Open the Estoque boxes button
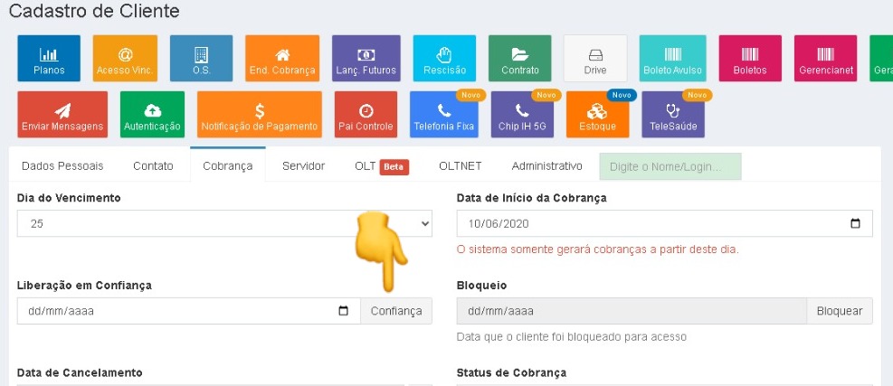This screenshot has height=386, width=893. (x=597, y=115)
